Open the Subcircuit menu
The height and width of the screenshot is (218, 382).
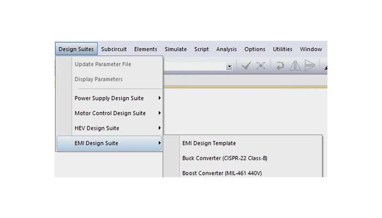[x=114, y=49]
